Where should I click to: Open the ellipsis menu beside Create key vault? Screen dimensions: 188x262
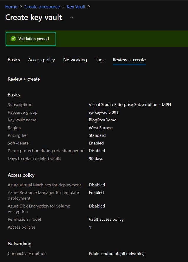coord(72,18)
